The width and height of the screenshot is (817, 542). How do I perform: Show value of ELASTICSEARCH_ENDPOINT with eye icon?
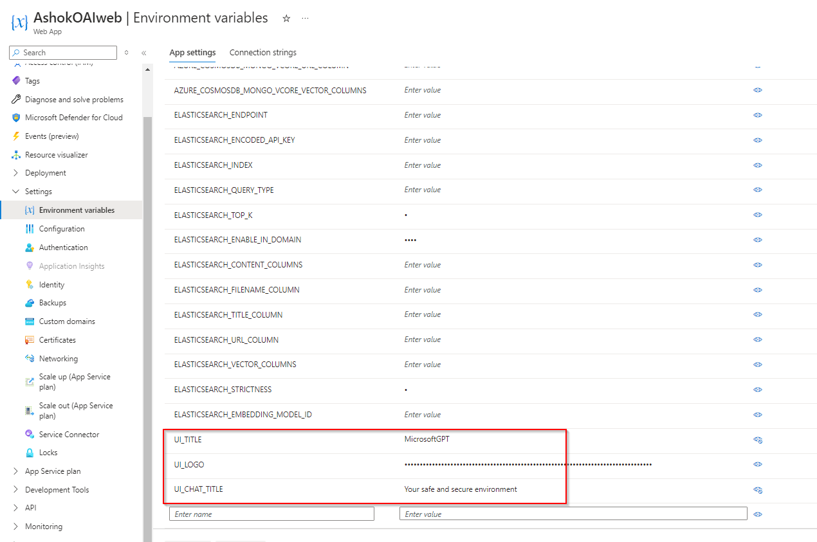(758, 115)
